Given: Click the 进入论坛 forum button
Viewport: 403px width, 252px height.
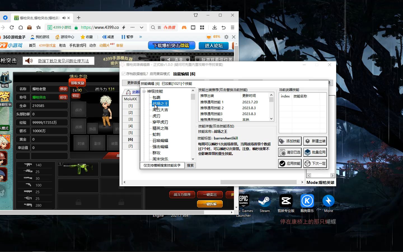Looking at the screenshot, I should (214, 45).
